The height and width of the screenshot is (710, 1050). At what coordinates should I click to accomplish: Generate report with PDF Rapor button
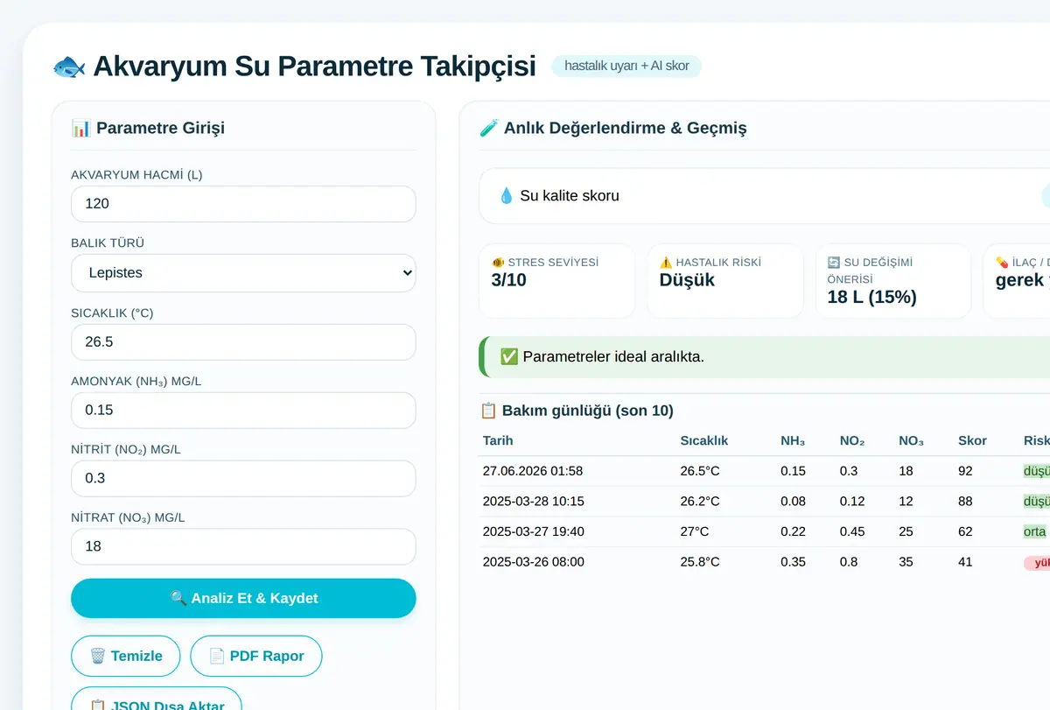(x=256, y=657)
